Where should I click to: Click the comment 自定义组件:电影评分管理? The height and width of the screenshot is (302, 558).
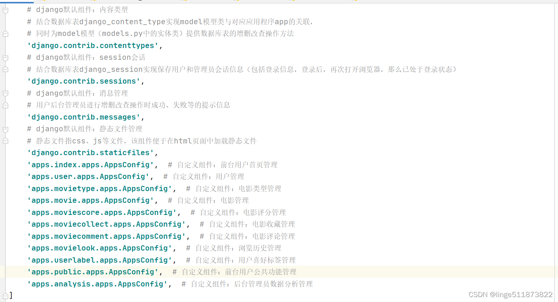pyautogui.click(x=238, y=213)
